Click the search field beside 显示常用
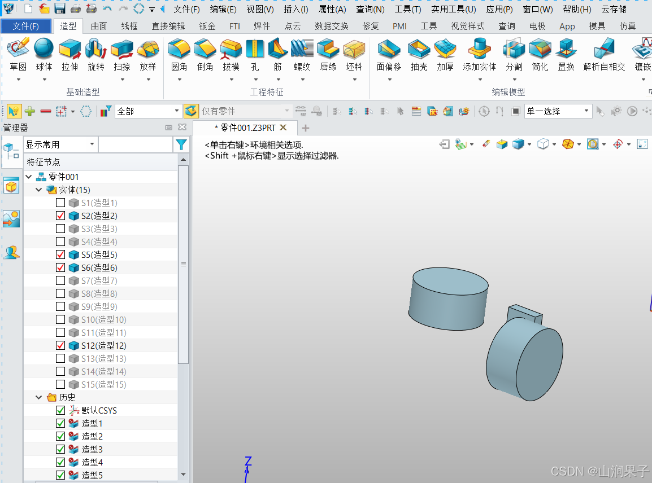652x483 pixels. [136, 144]
